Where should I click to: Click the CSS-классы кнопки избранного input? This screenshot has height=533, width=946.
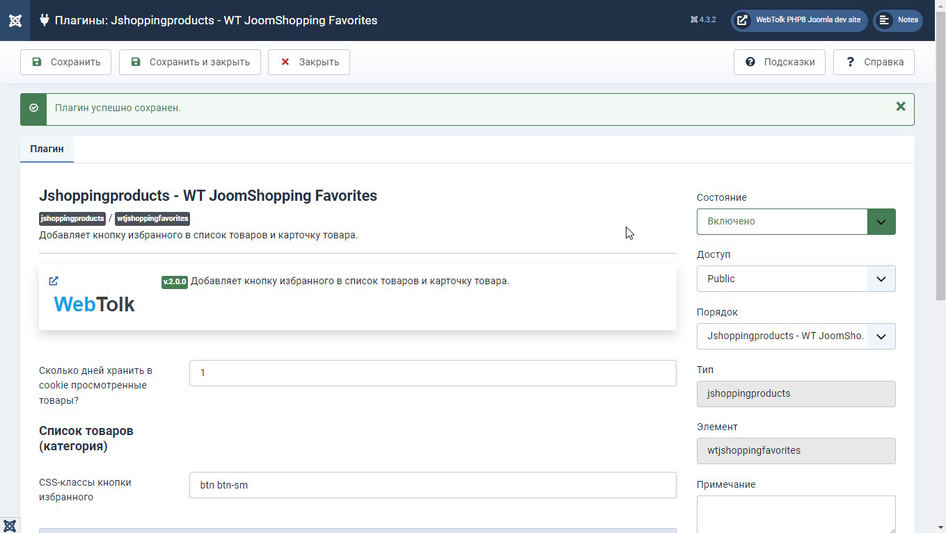432,485
